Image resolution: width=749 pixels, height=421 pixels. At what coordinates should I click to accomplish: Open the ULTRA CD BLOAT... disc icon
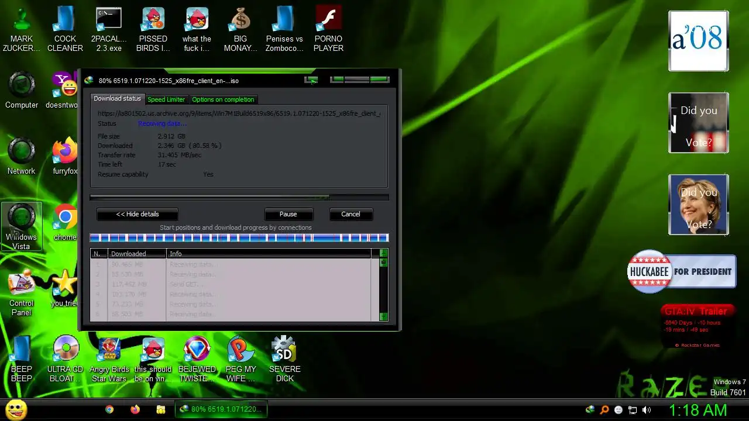[65, 359]
